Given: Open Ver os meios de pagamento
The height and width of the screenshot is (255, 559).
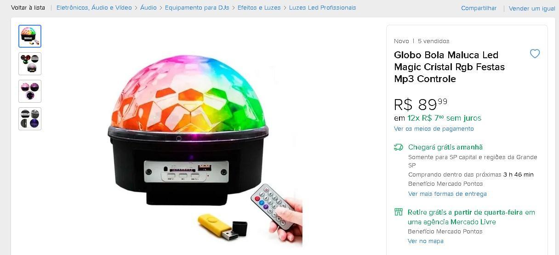Looking at the screenshot, I should point(434,129).
